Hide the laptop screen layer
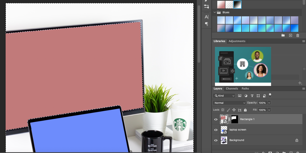This screenshot has height=153, width=306. 216,130
